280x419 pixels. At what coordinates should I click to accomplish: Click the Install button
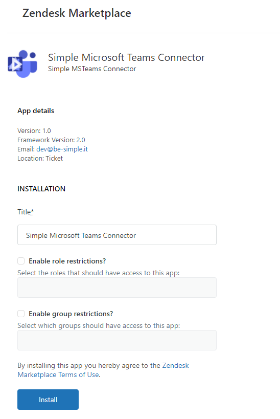48,400
